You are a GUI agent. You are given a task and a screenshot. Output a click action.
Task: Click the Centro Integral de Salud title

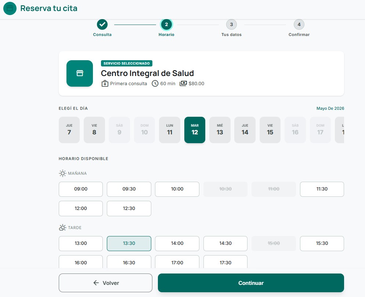[x=147, y=73]
